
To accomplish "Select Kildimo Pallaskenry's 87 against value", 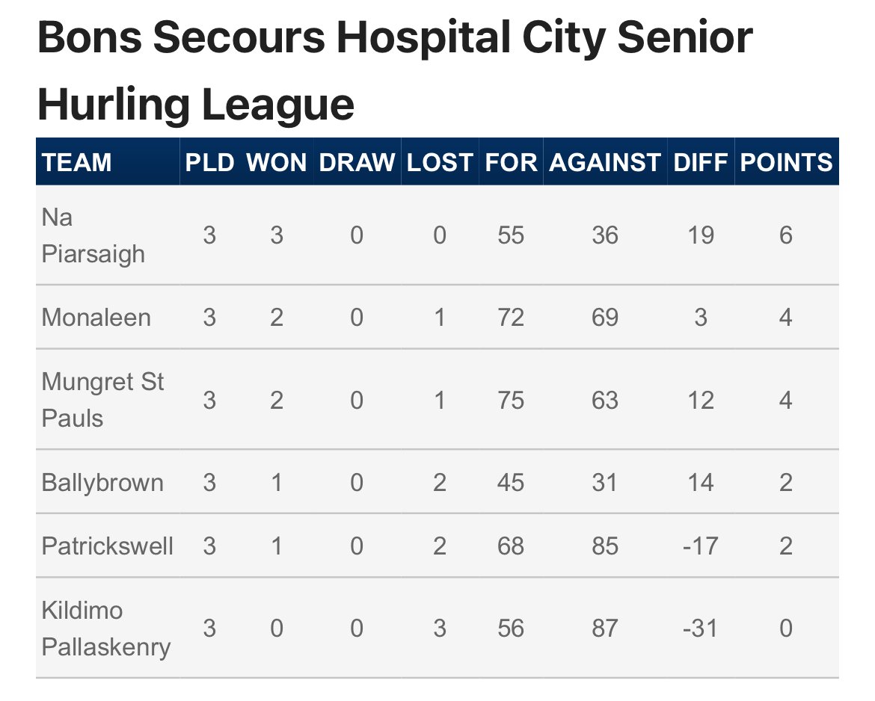I will coord(605,629).
